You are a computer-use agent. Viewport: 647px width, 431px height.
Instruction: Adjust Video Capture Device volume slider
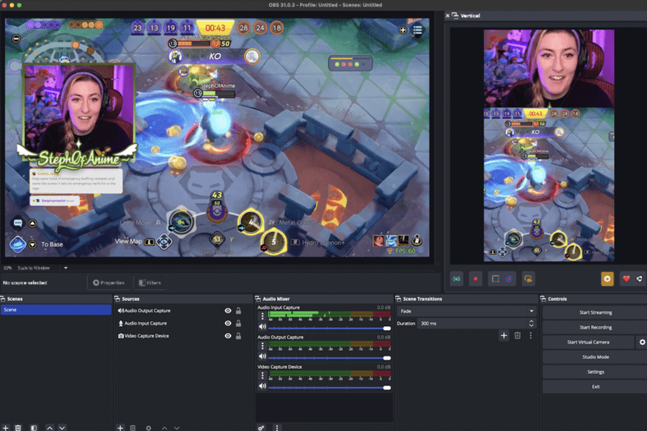[329, 387]
